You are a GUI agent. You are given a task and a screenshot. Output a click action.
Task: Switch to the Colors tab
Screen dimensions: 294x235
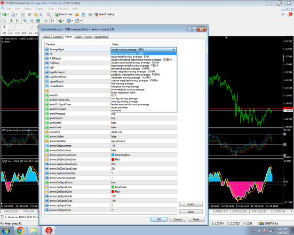tap(78, 37)
